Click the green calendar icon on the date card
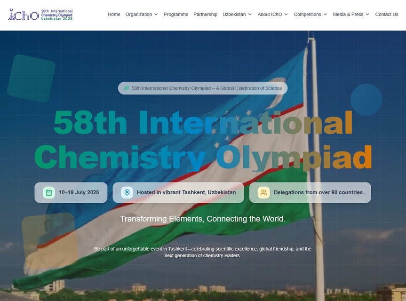Image resolution: width=406 pixels, height=301 pixels. point(48,192)
